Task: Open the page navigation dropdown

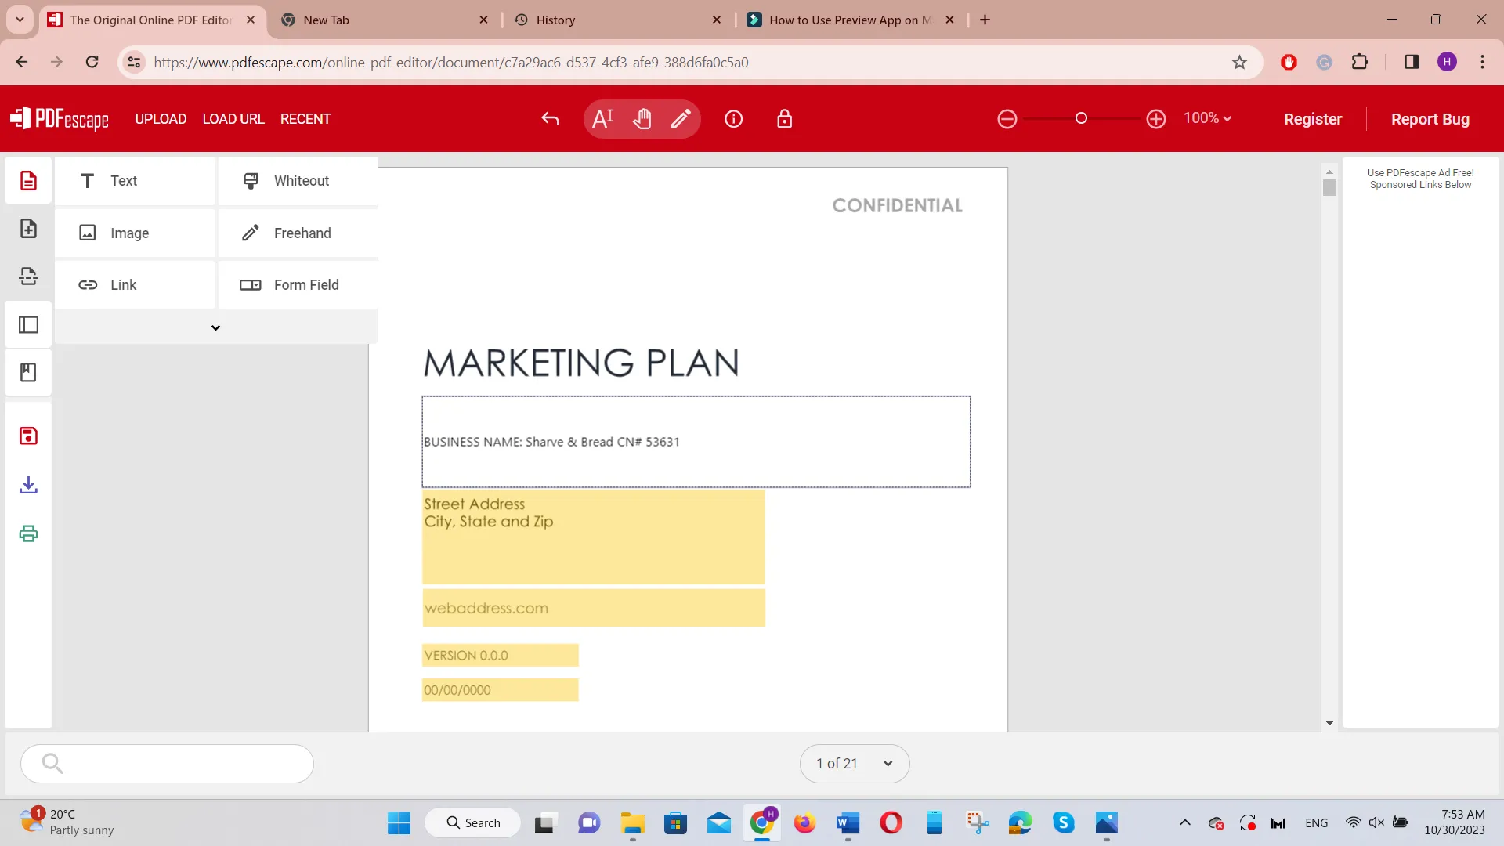Action: click(886, 764)
